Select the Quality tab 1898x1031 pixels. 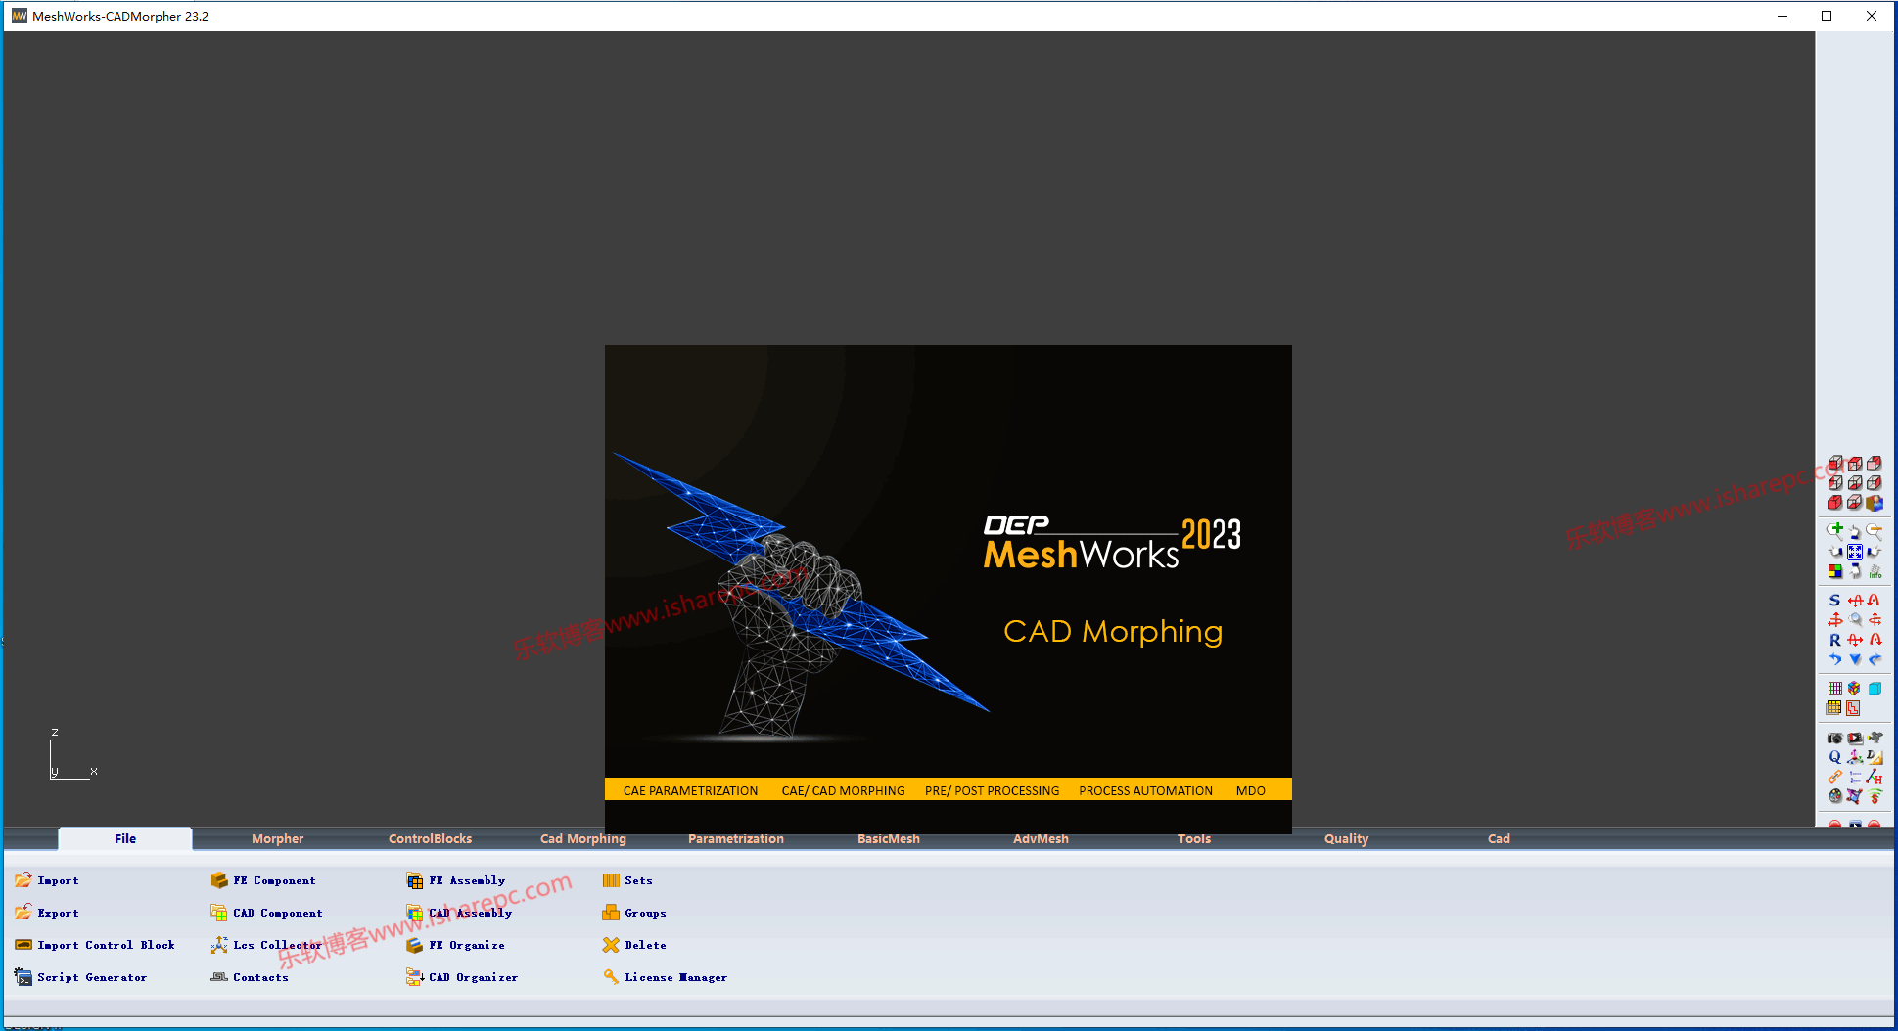click(x=1346, y=838)
